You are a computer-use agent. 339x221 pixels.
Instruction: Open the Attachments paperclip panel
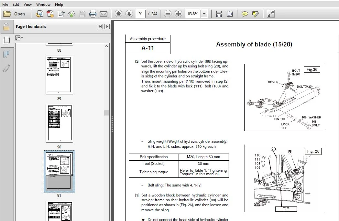coord(6,68)
